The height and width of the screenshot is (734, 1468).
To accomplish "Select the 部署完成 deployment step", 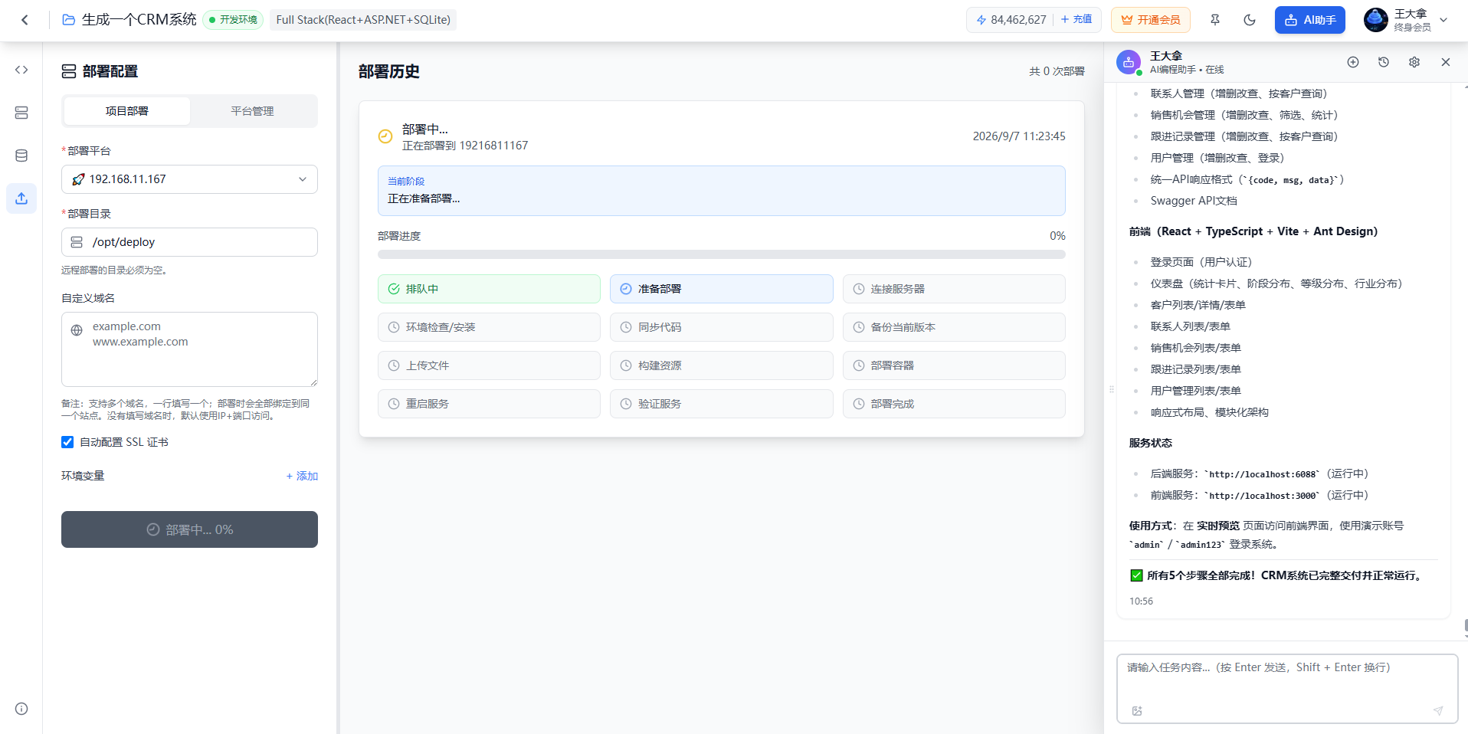I will [954, 404].
